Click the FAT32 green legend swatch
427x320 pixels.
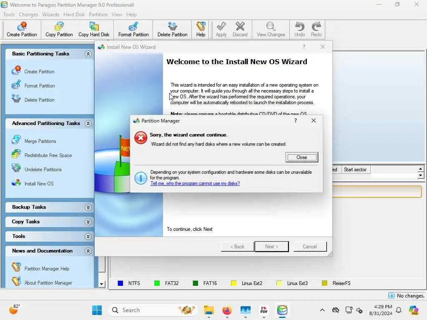[157, 283]
